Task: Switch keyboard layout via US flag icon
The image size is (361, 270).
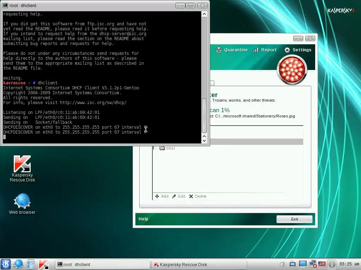Action: coord(322,264)
